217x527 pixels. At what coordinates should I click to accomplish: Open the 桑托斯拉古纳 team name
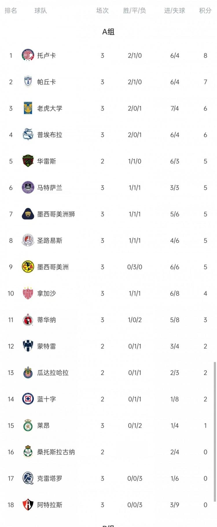click(x=56, y=452)
